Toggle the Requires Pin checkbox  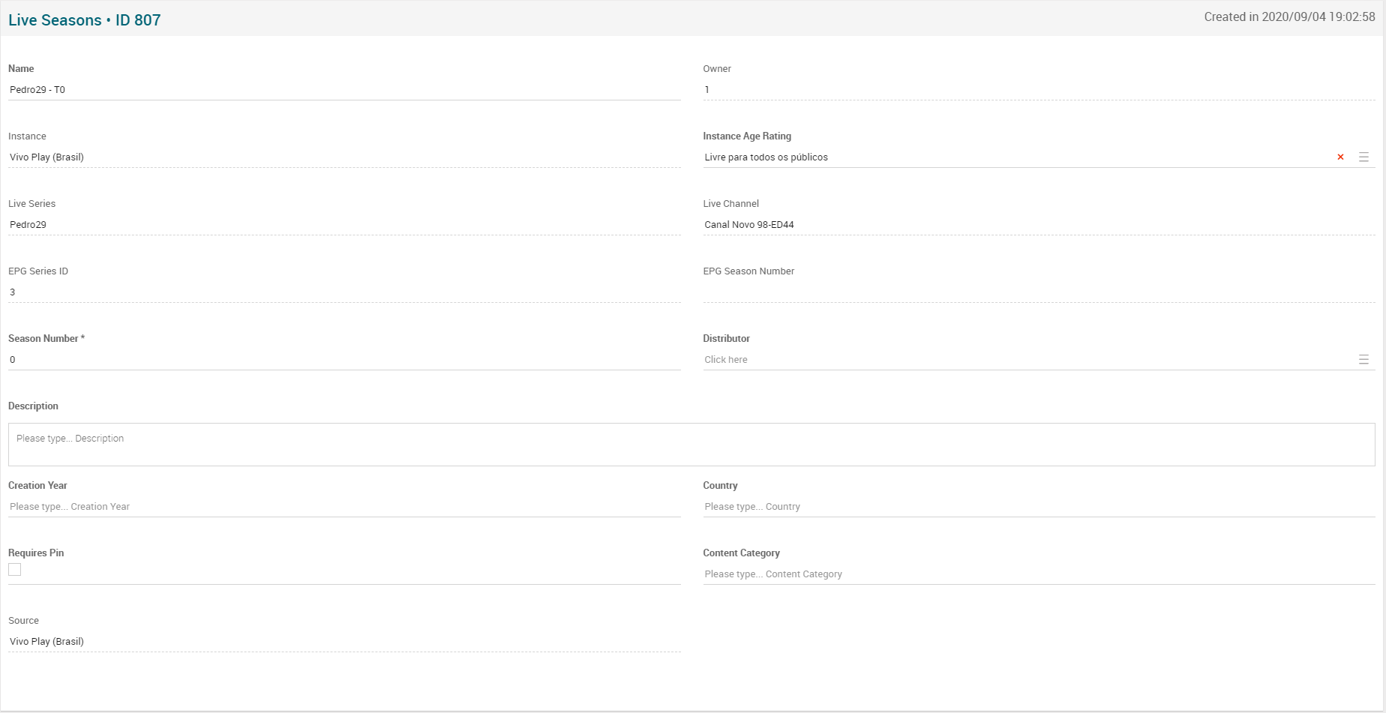pyautogui.click(x=15, y=570)
